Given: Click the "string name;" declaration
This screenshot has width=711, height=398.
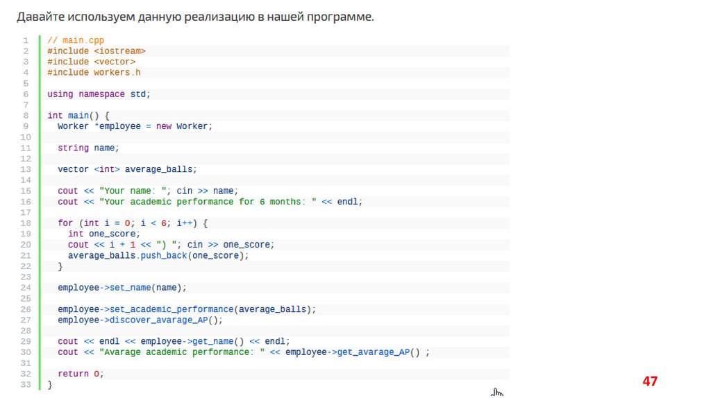Looking at the screenshot, I should point(88,148).
